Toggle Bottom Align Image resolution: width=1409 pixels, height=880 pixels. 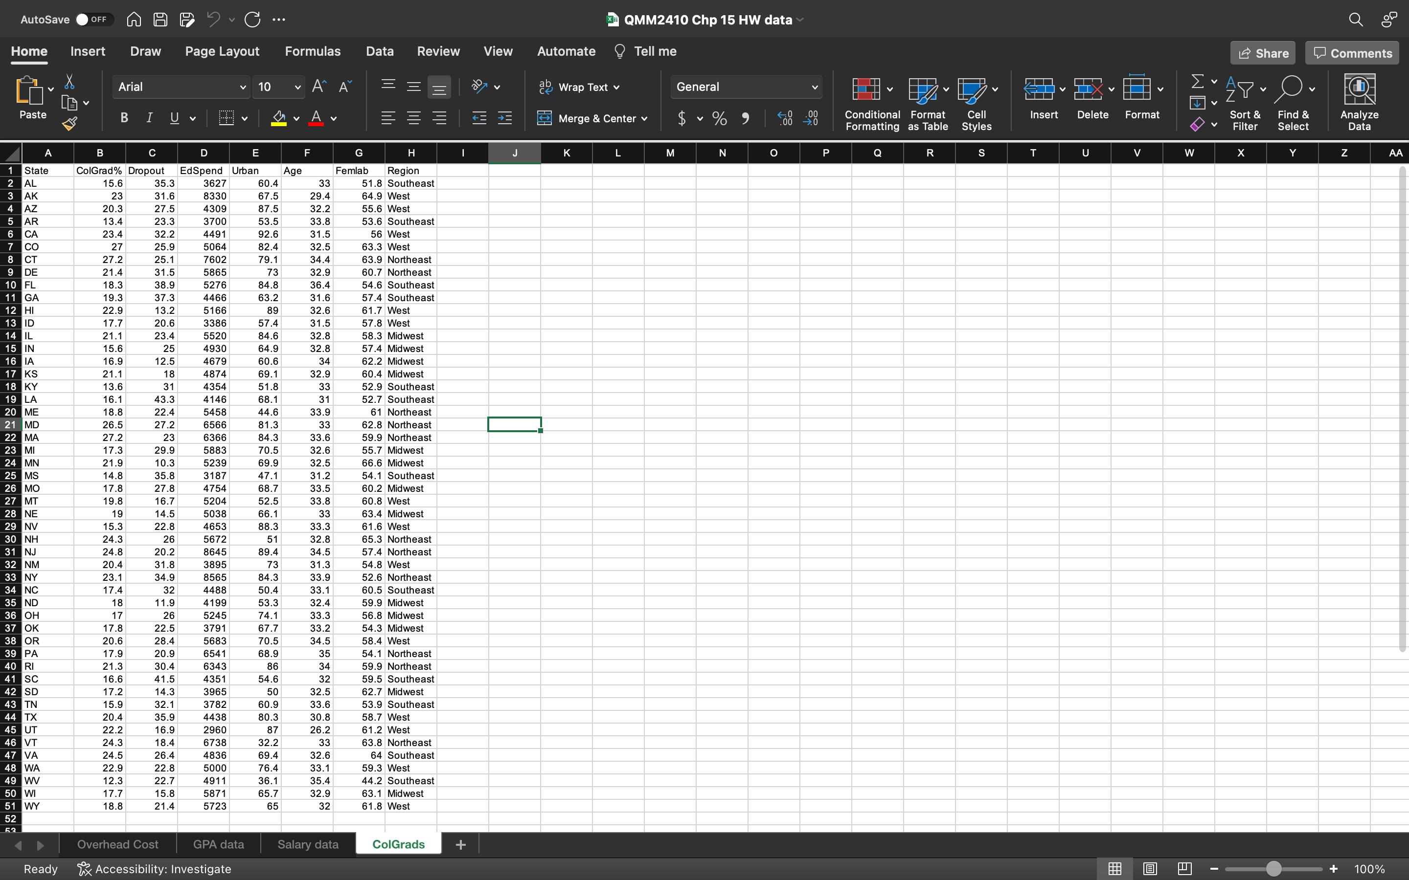[x=439, y=87]
